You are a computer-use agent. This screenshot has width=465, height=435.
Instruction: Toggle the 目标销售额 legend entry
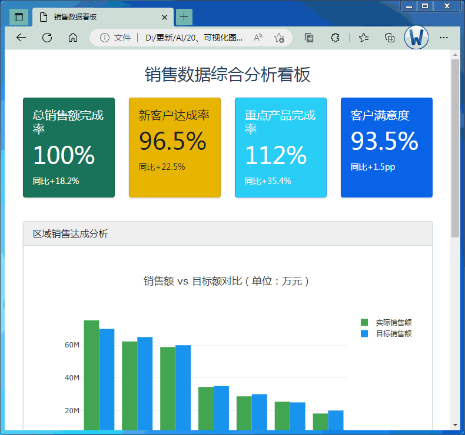click(x=386, y=334)
